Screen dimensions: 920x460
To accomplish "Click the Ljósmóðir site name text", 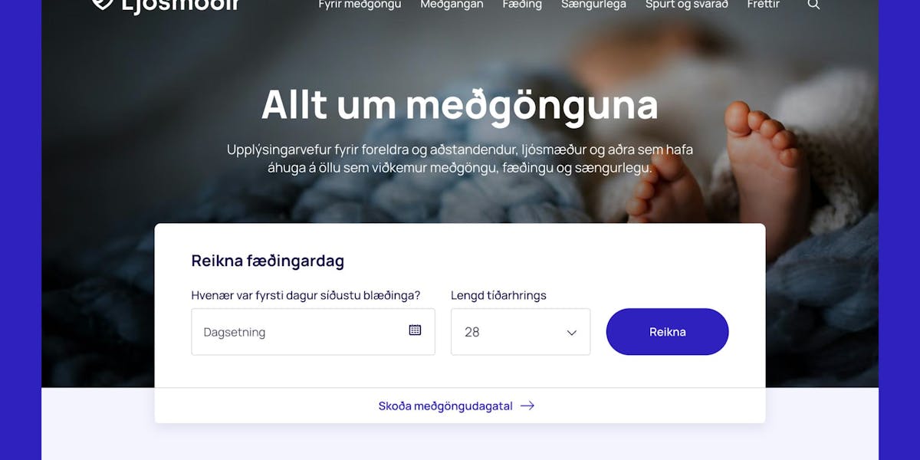I will coord(180,4).
